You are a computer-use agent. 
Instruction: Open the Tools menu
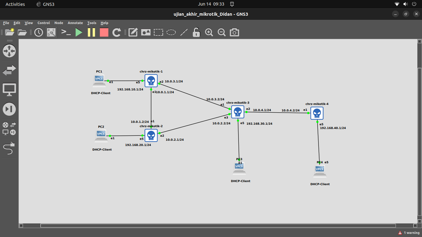click(x=92, y=23)
